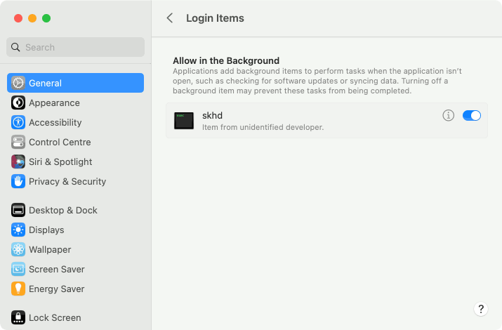Click the skhd terminal executable icon

tap(184, 121)
